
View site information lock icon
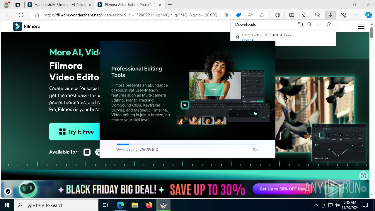[x=37, y=15]
